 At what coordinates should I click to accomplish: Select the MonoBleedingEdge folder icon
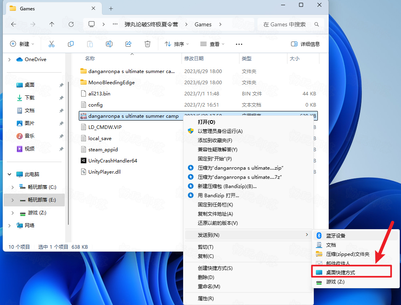tap(84, 82)
